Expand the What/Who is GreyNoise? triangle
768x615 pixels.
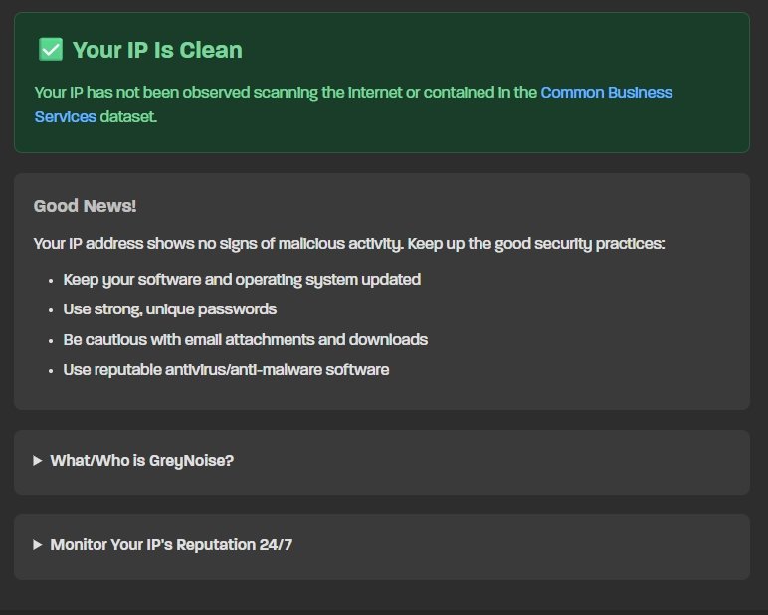pyautogui.click(x=38, y=461)
